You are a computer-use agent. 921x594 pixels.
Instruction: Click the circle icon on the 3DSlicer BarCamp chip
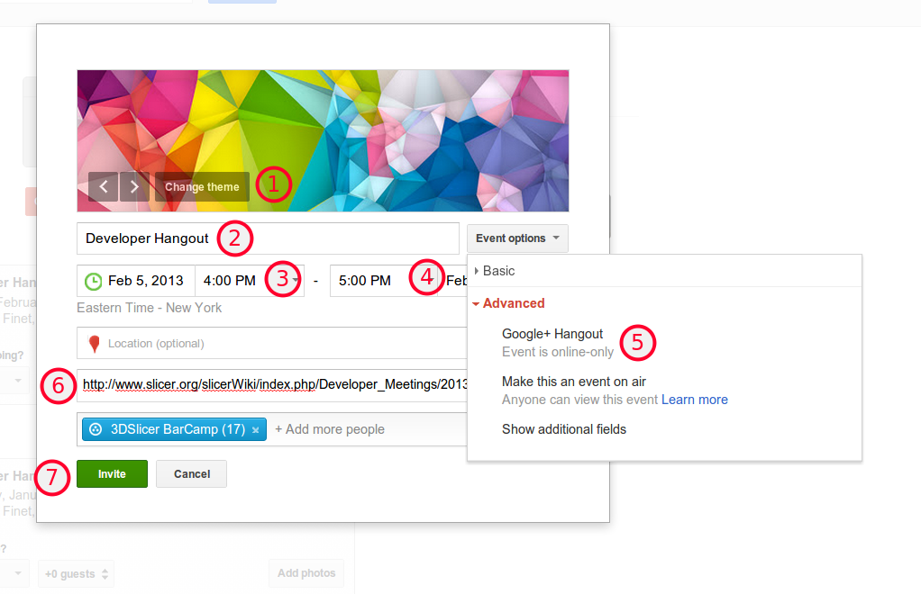tap(96, 429)
